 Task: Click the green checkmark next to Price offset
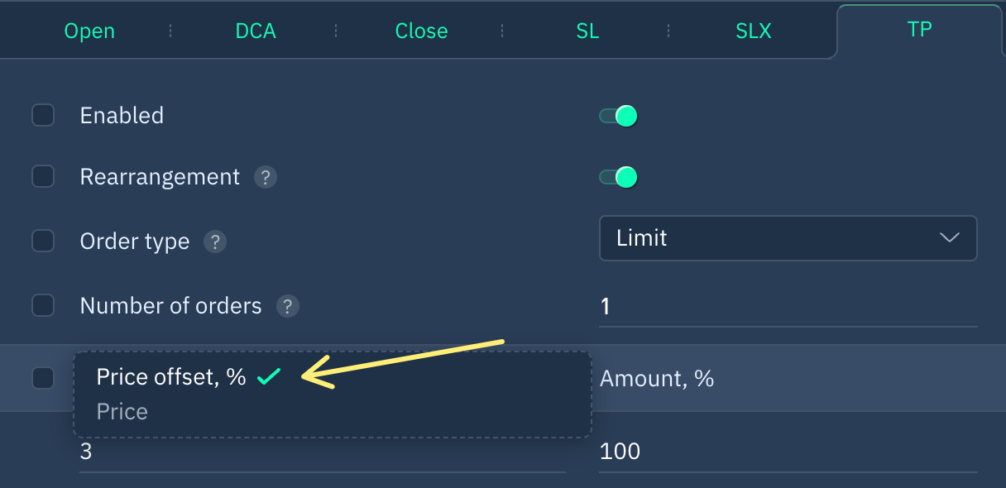coord(269,377)
